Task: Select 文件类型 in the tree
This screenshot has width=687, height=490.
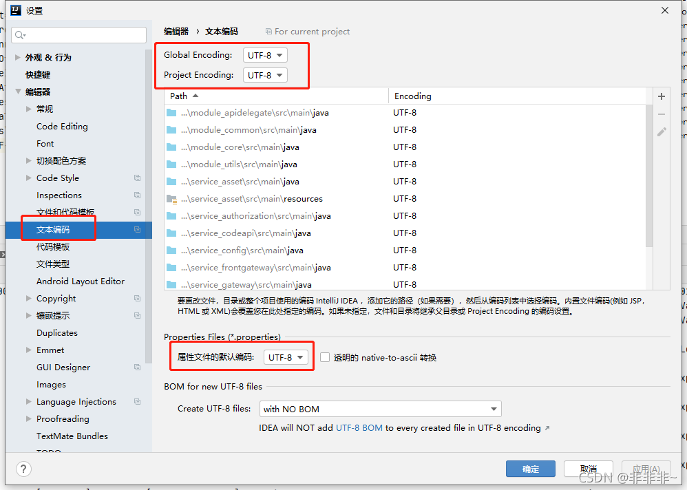Action: pos(53,264)
